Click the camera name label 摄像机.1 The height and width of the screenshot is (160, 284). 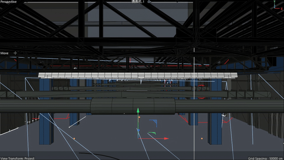point(138,2)
